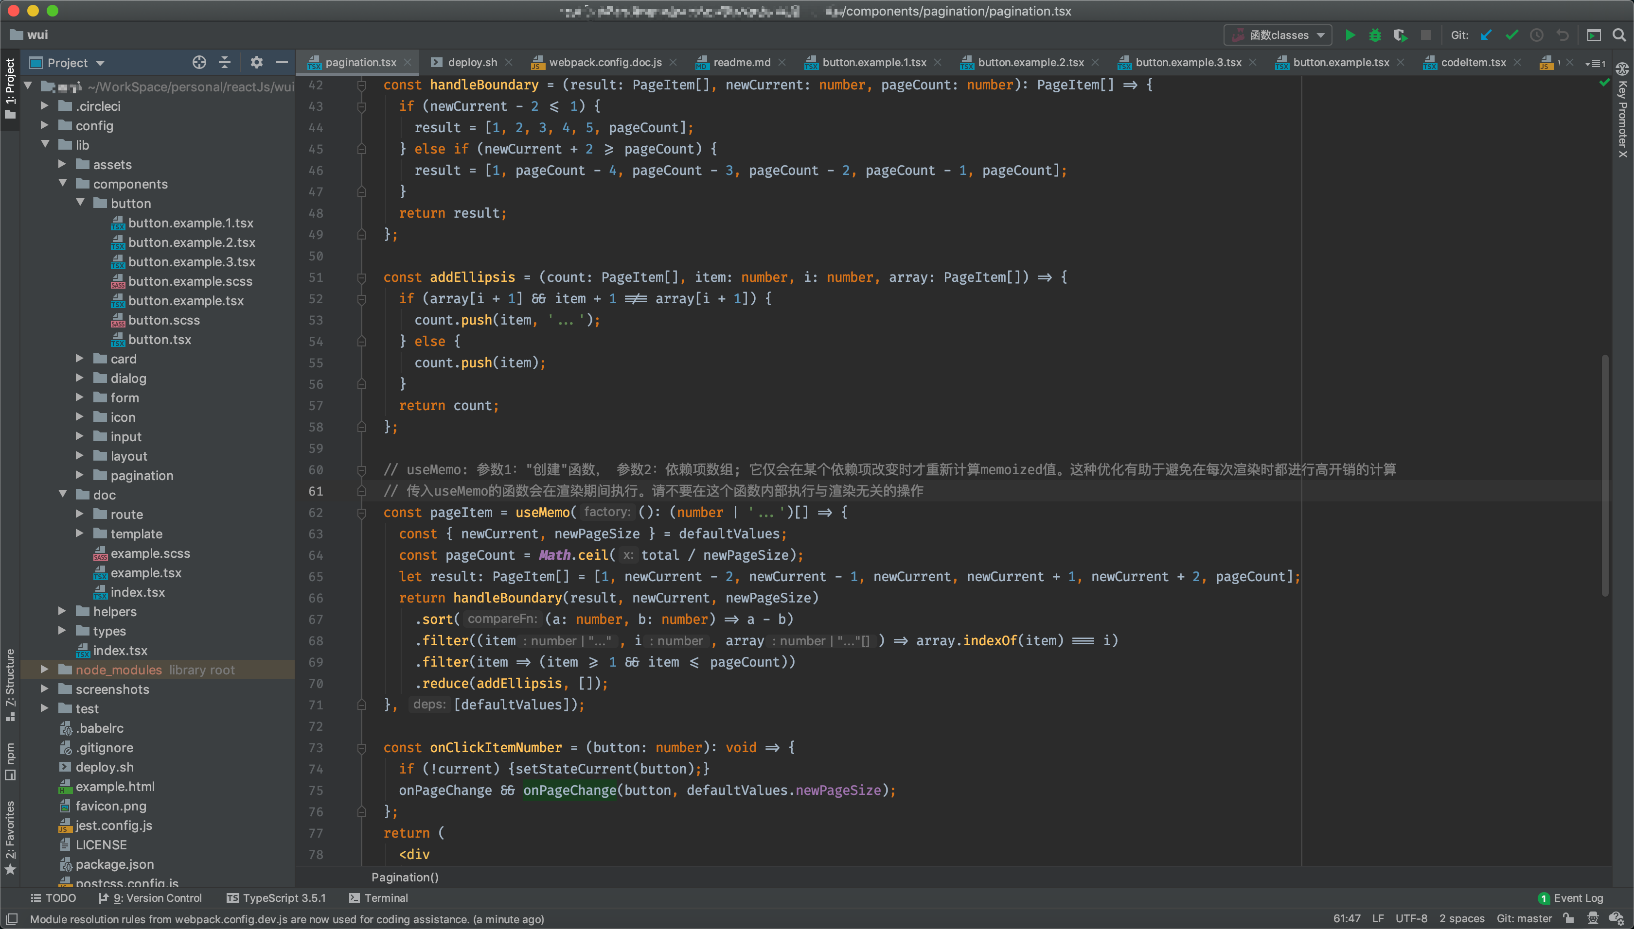This screenshot has height=929, width=1634.
Task: Expand the pagination folder in tree
Action: pos(79,475)
